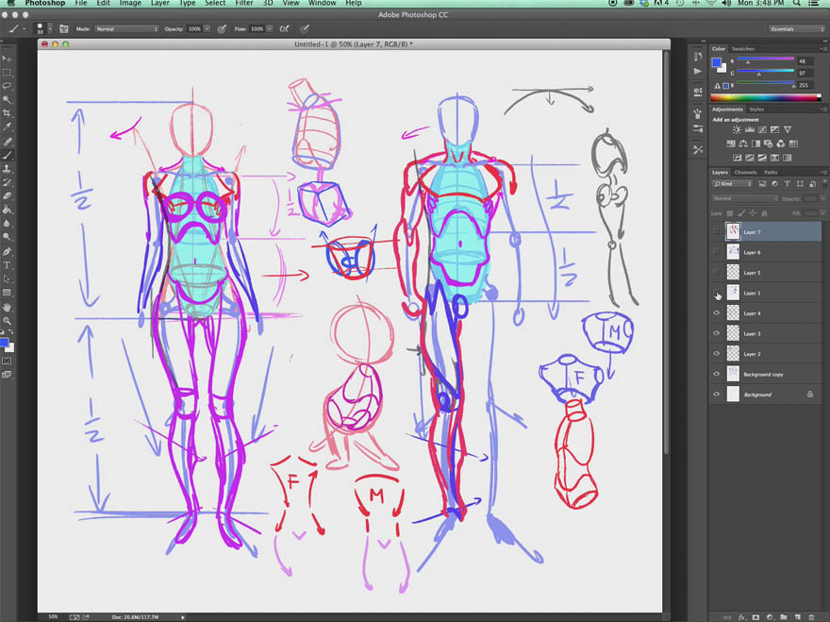
Task: Select the Type tool
Action: pos(7,265)
